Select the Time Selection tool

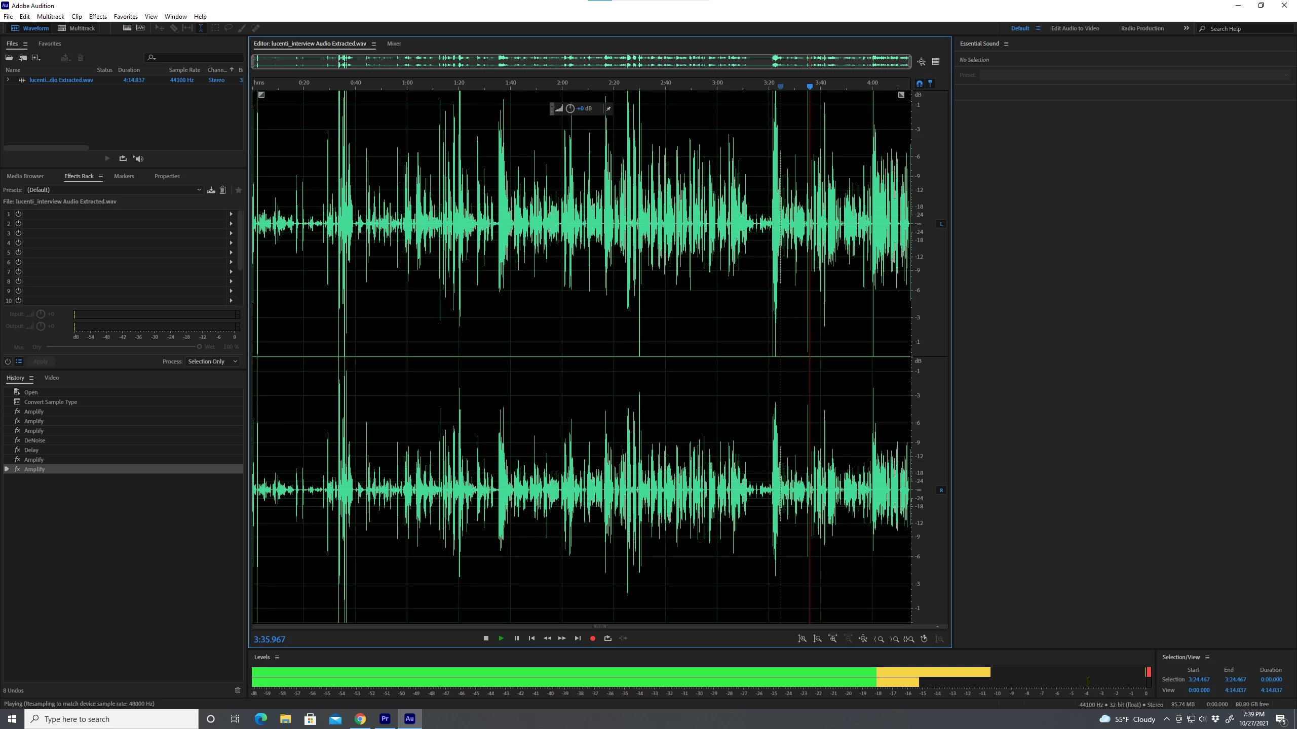tap(201, 28)
